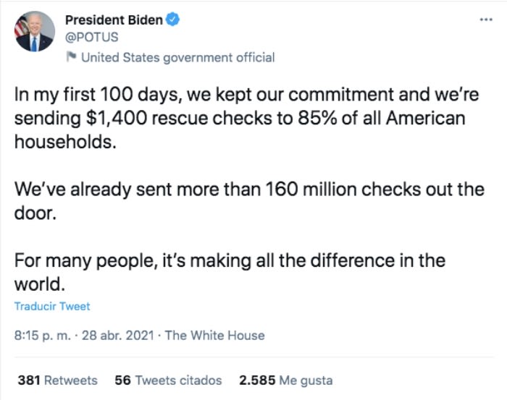Click the word 'households.' in the tweet
Screen dimensions: 507x400
pyautogui.click(x=64, y=140)
